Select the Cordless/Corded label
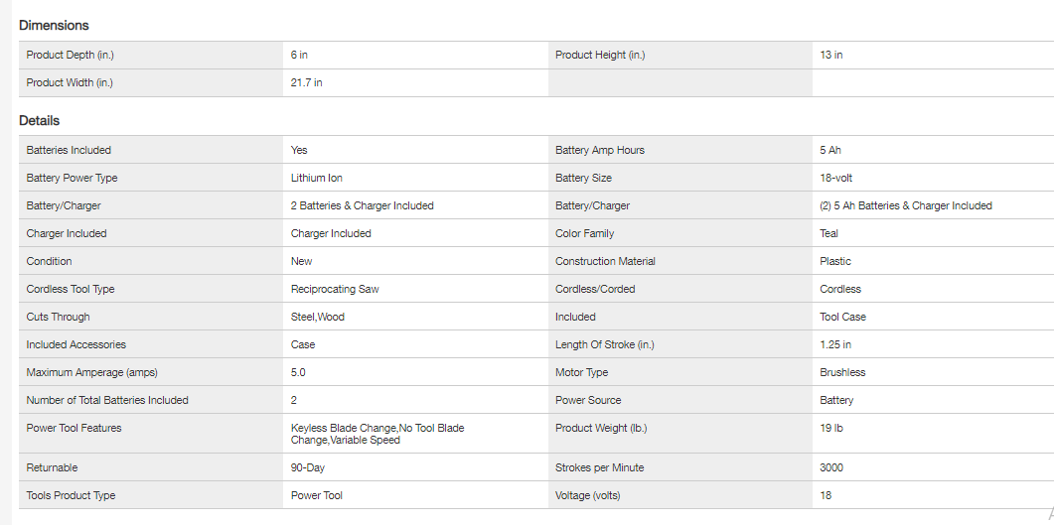The width and height of the screenshot is (1054, 525). 595,289
